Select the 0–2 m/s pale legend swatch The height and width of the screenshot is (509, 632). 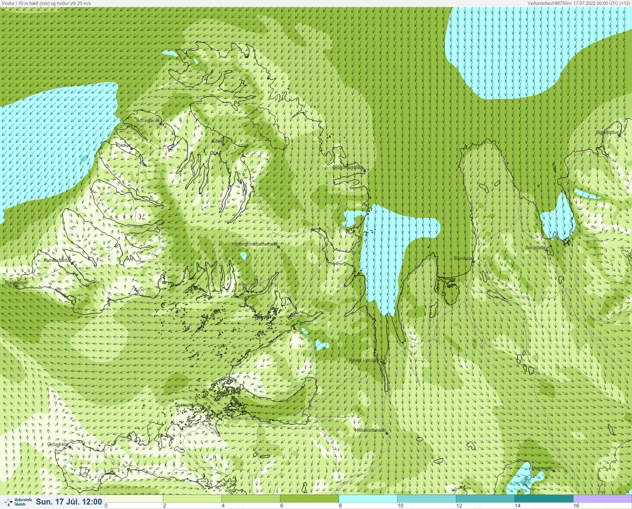[134, 499]
